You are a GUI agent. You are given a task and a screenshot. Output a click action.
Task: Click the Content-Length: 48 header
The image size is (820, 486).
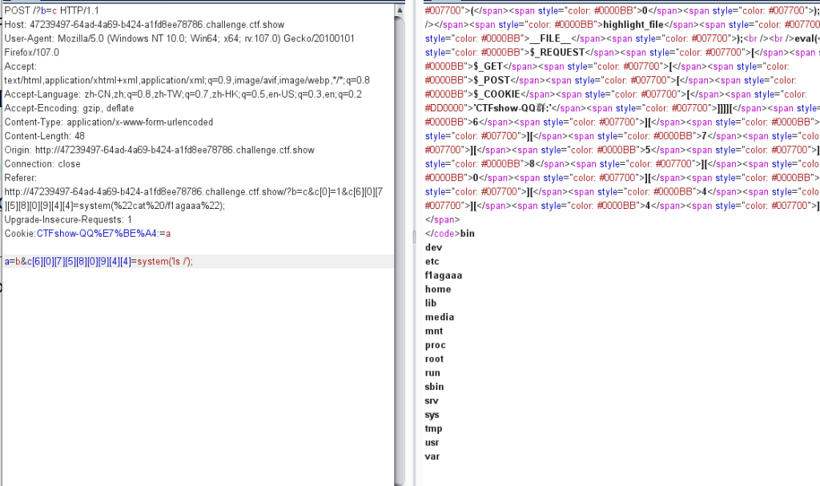pyautogui.click(x=45, y=136)
